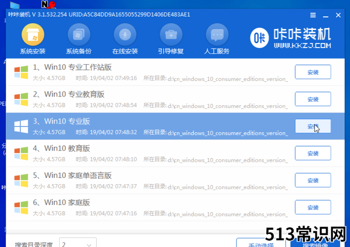Screen dimensions: 350x247
Task: Click the 大小: 4.57GB text of Win10 教育版
Action: pos(49,159)
